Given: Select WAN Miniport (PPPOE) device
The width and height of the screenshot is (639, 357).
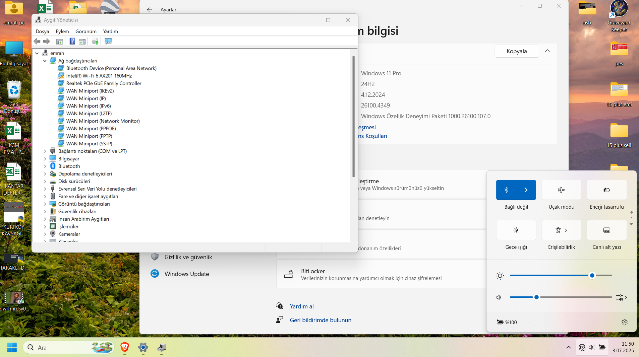Looking at the screenshot, I should tap(91, 129).
